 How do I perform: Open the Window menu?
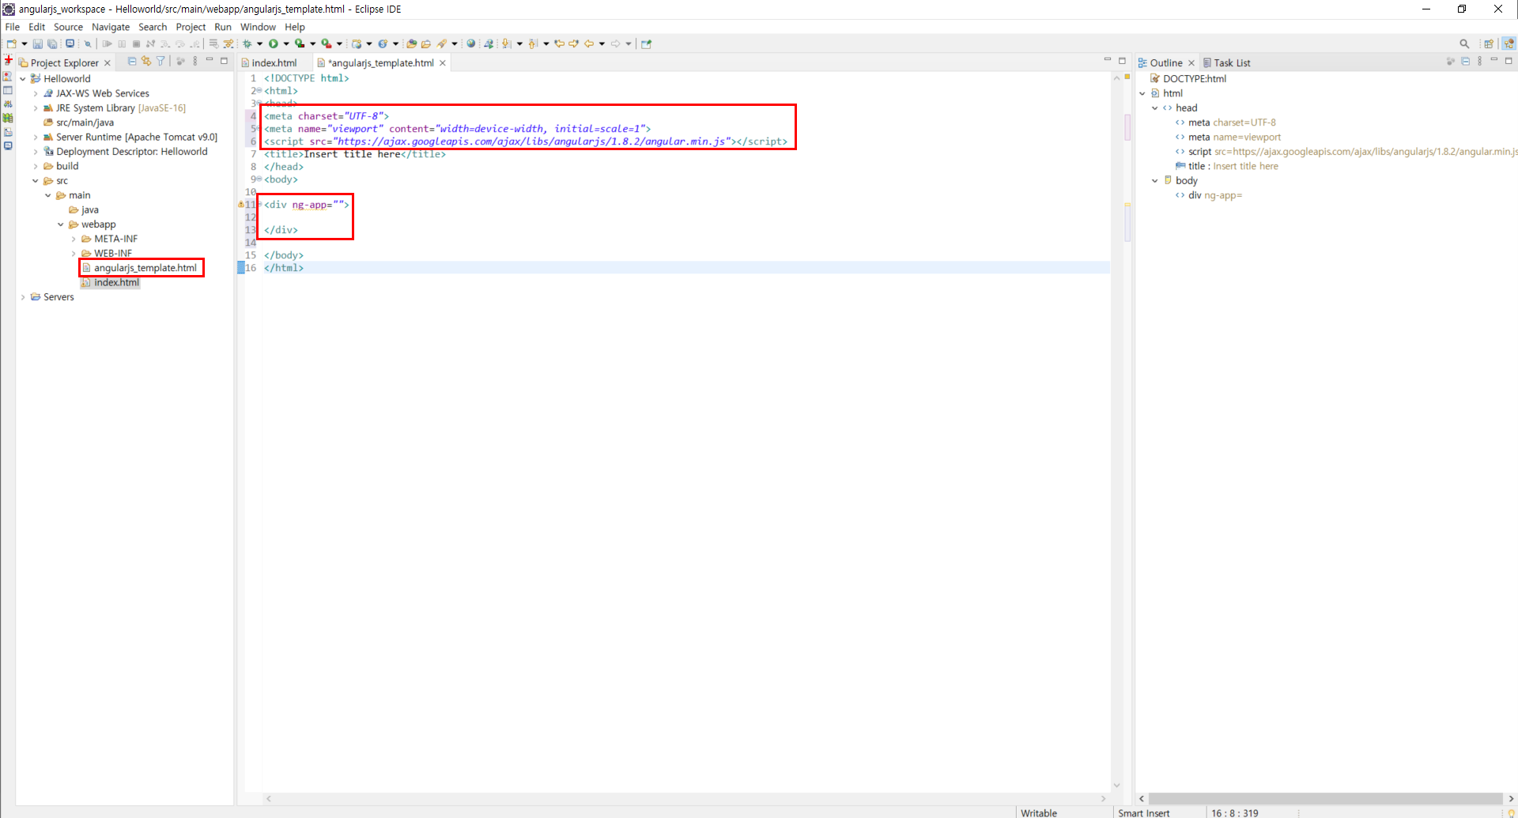[259, 27]
